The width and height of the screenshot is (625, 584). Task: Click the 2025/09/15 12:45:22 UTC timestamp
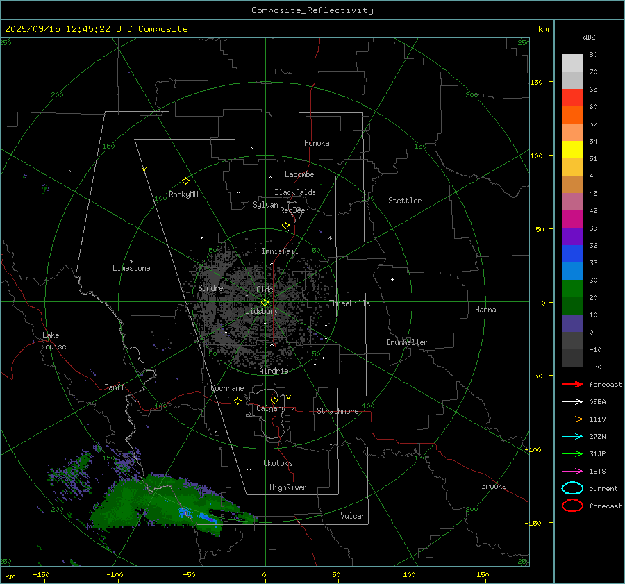point(68,29)
